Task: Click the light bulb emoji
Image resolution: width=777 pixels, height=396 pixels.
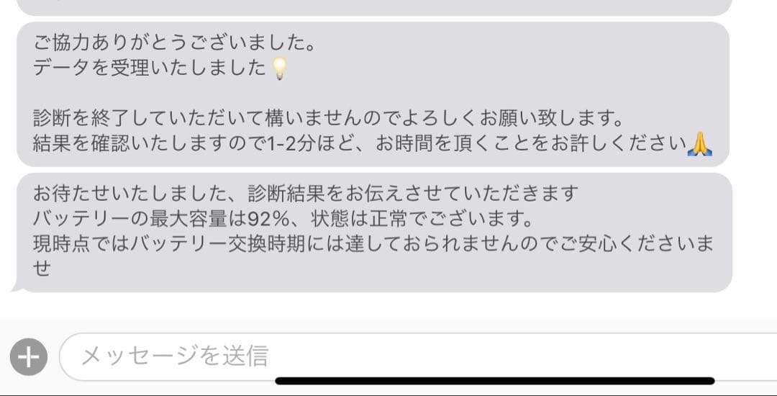Action: click(x=279, y=68)
